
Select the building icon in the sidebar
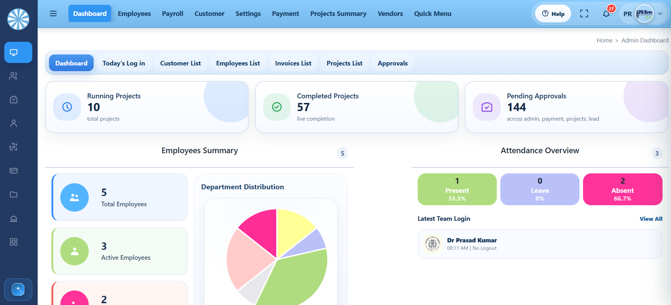[x=13, y=218]
